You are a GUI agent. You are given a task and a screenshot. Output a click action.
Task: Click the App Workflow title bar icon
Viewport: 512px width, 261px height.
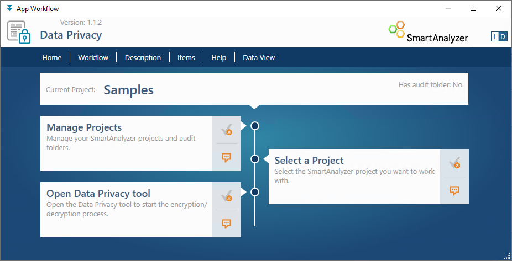point(10,8)
